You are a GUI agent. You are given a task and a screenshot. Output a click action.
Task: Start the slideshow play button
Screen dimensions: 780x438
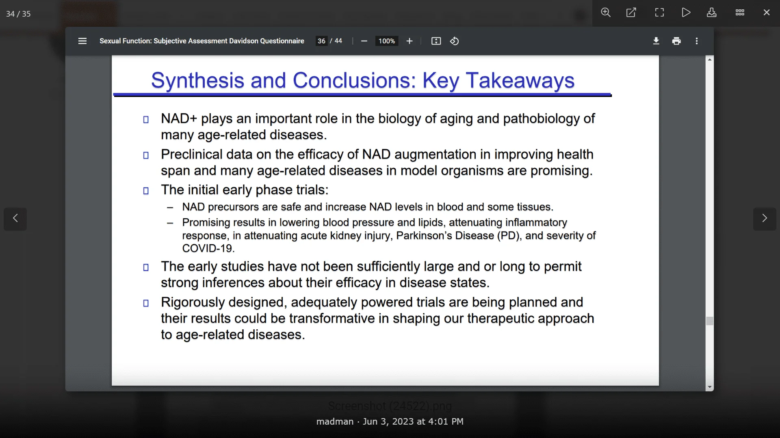point(686,13)
